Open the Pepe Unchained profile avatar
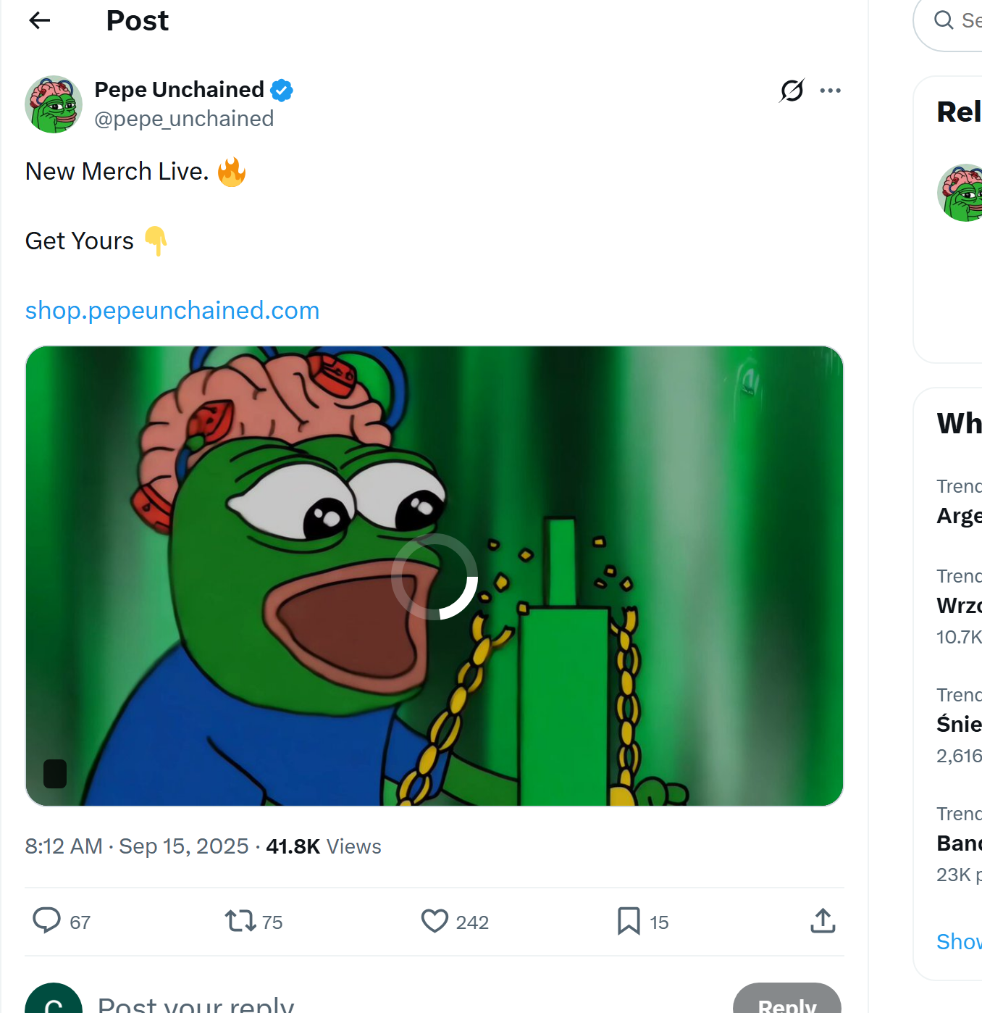Image resolution: width=982 pixels, height=1013 pixels. click(x=54, y=104)
